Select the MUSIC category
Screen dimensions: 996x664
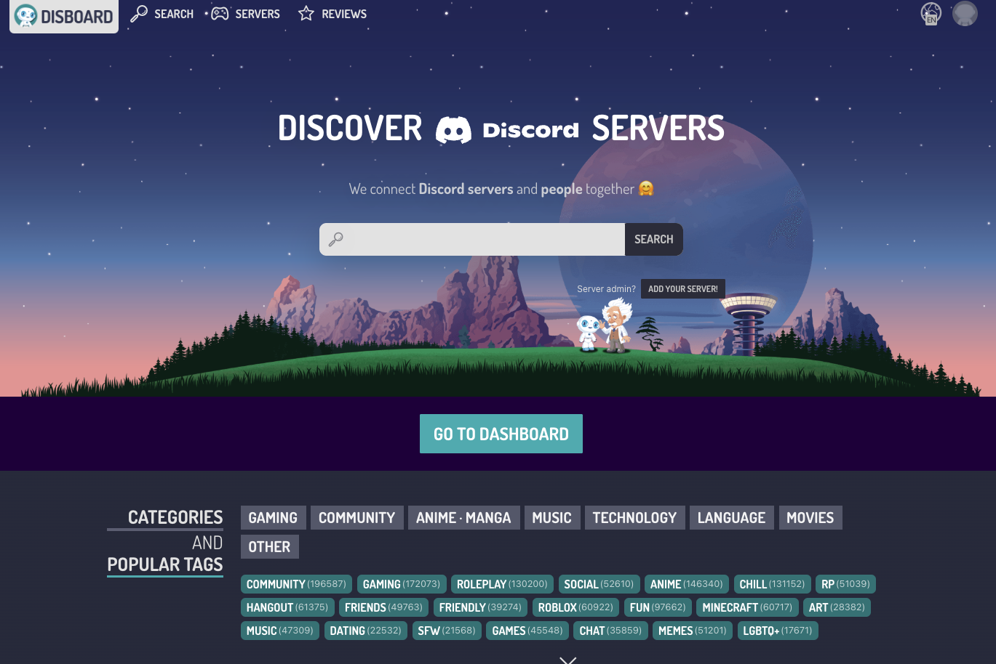(551, 518)
